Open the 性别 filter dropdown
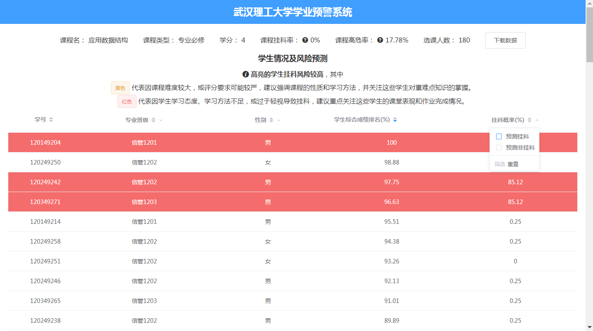The image size is (593, 331). [x=279, y=120]
